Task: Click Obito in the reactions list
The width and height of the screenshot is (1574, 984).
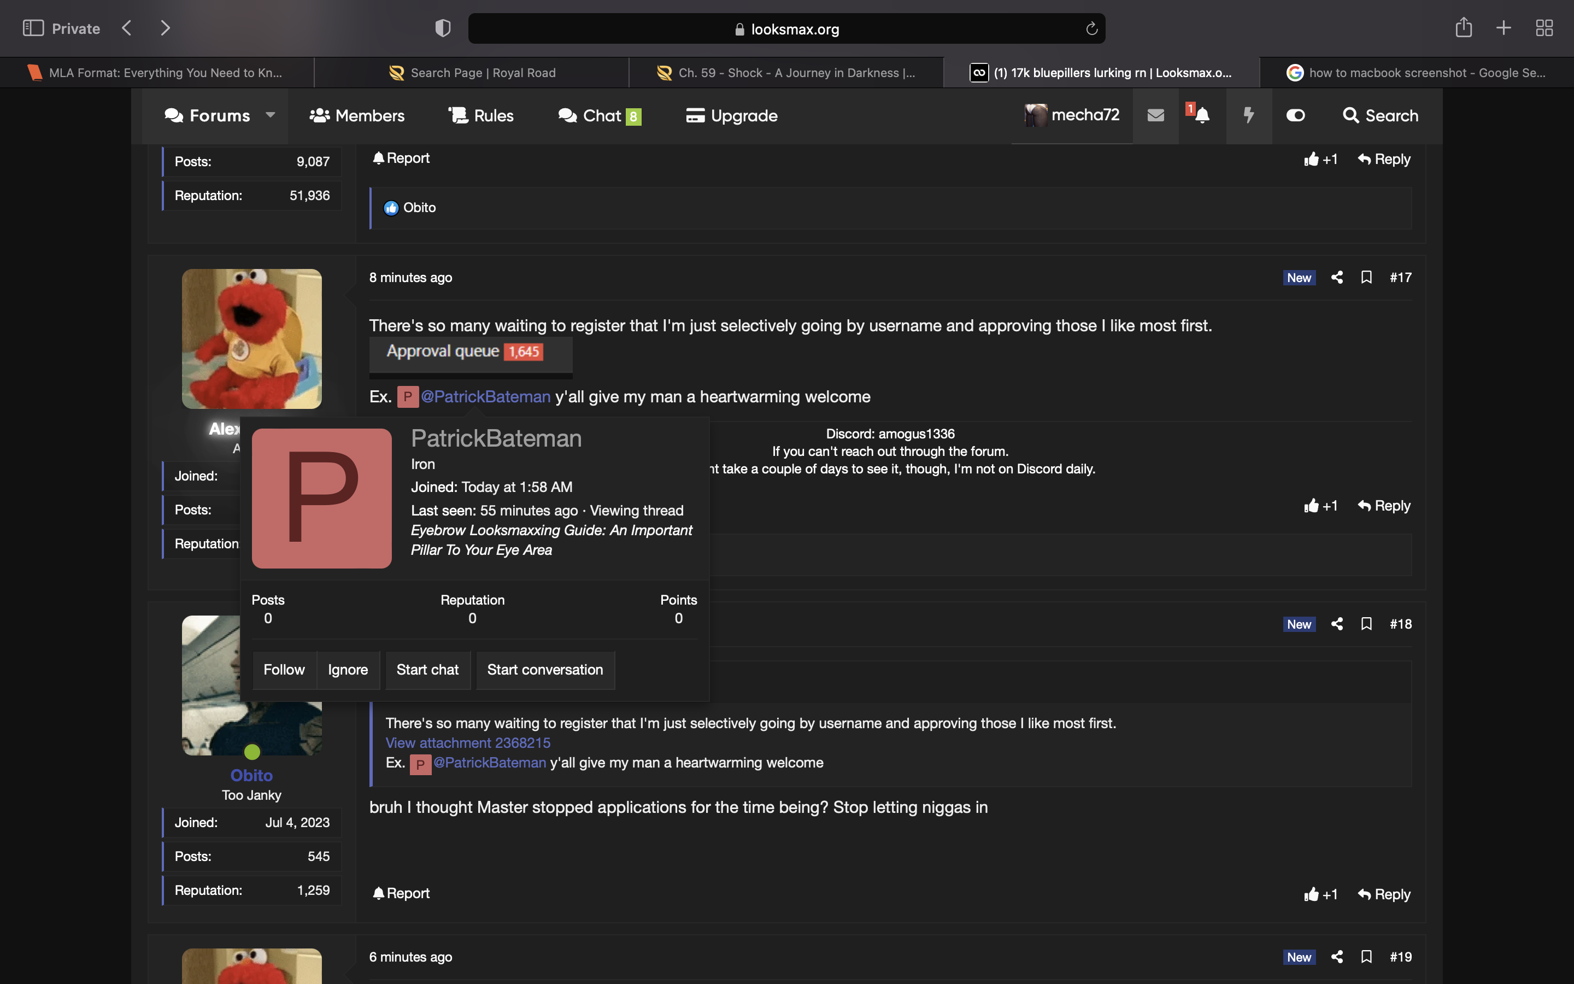Action: pyautogui.click(x=420, y=208)
